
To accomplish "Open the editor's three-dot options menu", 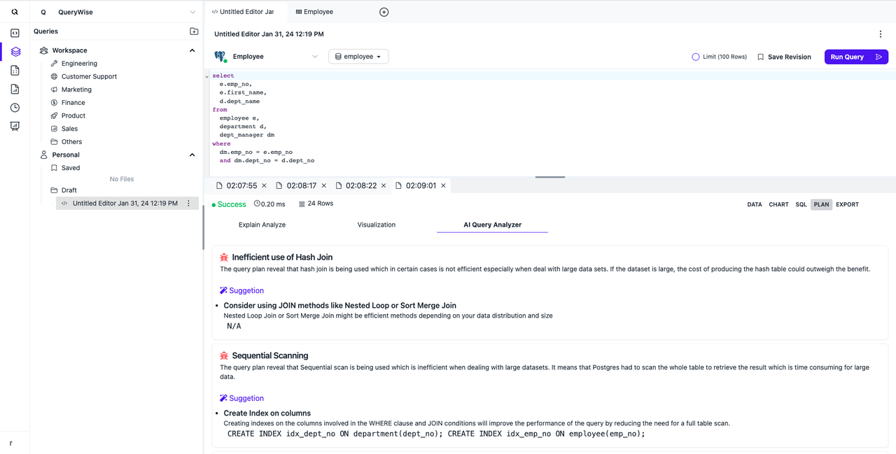I will click(881, 34).
